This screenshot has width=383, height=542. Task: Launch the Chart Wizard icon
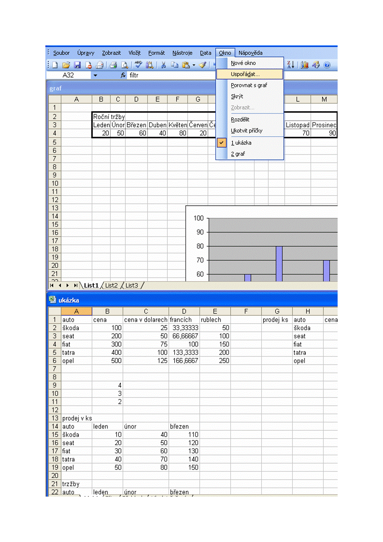tap(304, 65)
